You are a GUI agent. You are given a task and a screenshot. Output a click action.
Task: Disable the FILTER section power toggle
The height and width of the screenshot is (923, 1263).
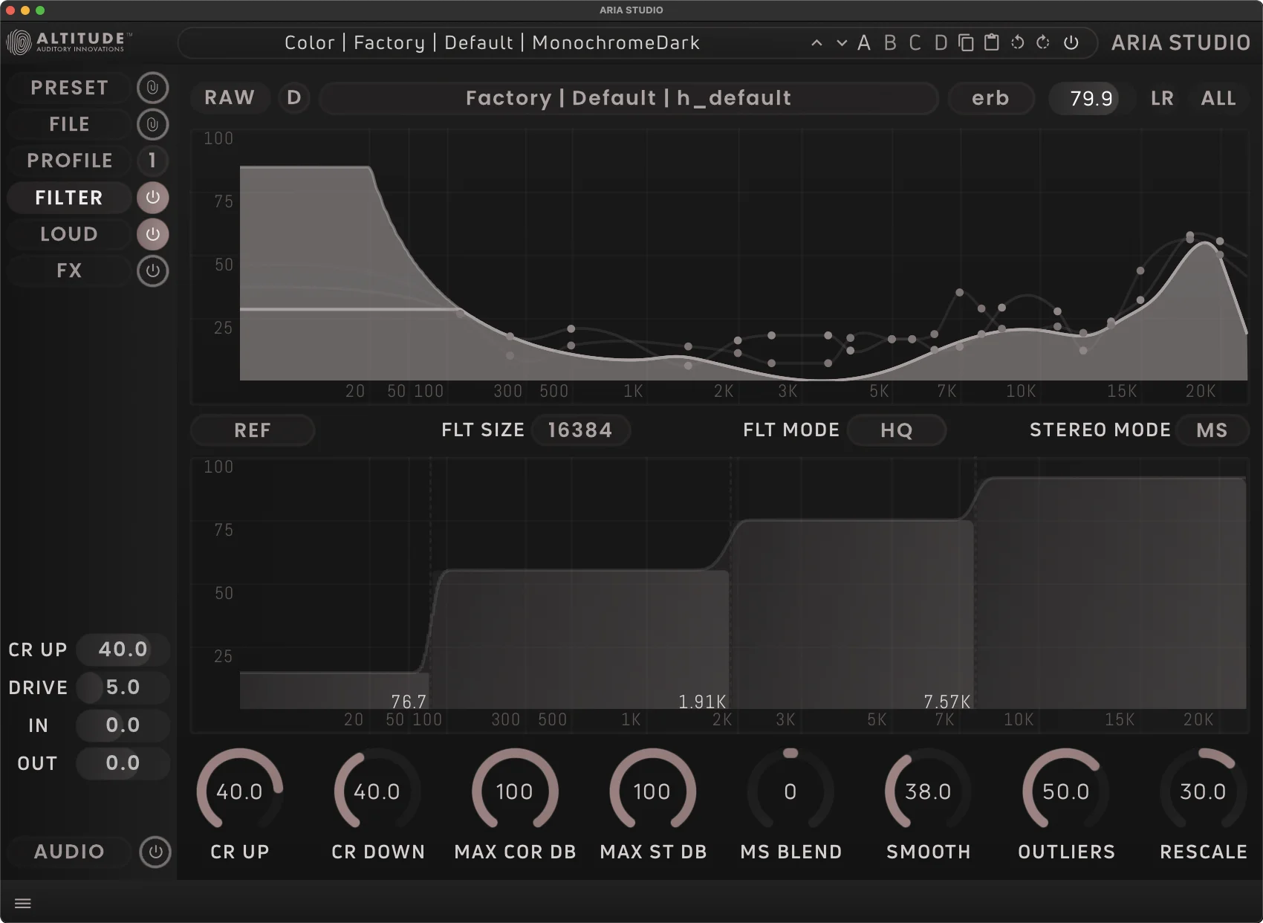pos(153,197)
